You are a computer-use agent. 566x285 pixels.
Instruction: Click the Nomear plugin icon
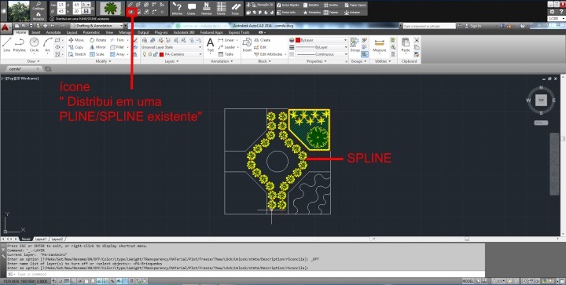207,9
